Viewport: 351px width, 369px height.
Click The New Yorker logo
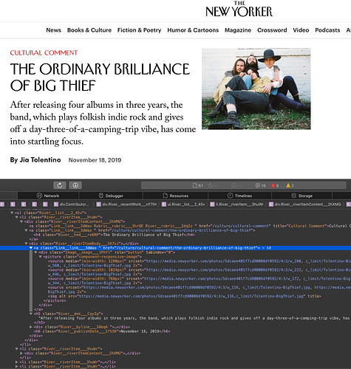239,10
